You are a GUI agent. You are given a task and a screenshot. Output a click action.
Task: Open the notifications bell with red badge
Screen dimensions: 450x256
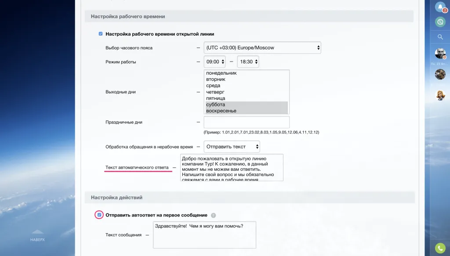click(x=439, y=7)
